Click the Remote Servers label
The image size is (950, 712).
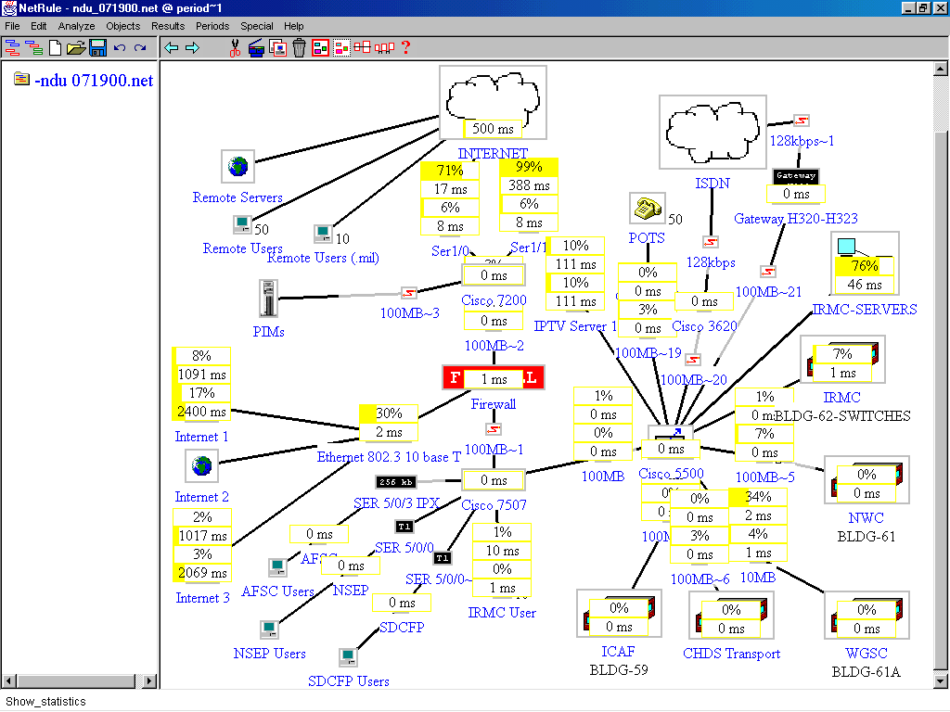point(237,197)
